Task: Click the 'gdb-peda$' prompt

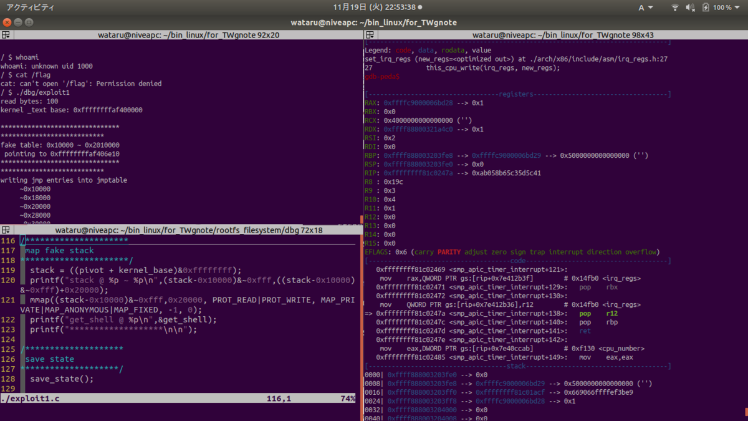Action: coord(382,76)
